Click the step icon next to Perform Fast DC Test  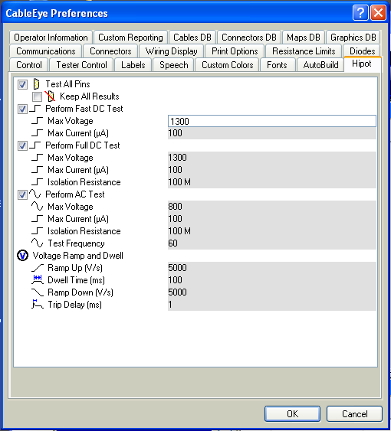35,109
